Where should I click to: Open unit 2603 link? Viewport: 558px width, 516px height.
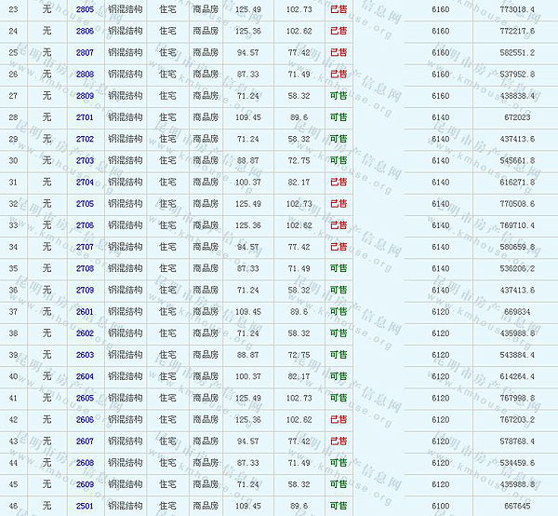pos(85,355)
